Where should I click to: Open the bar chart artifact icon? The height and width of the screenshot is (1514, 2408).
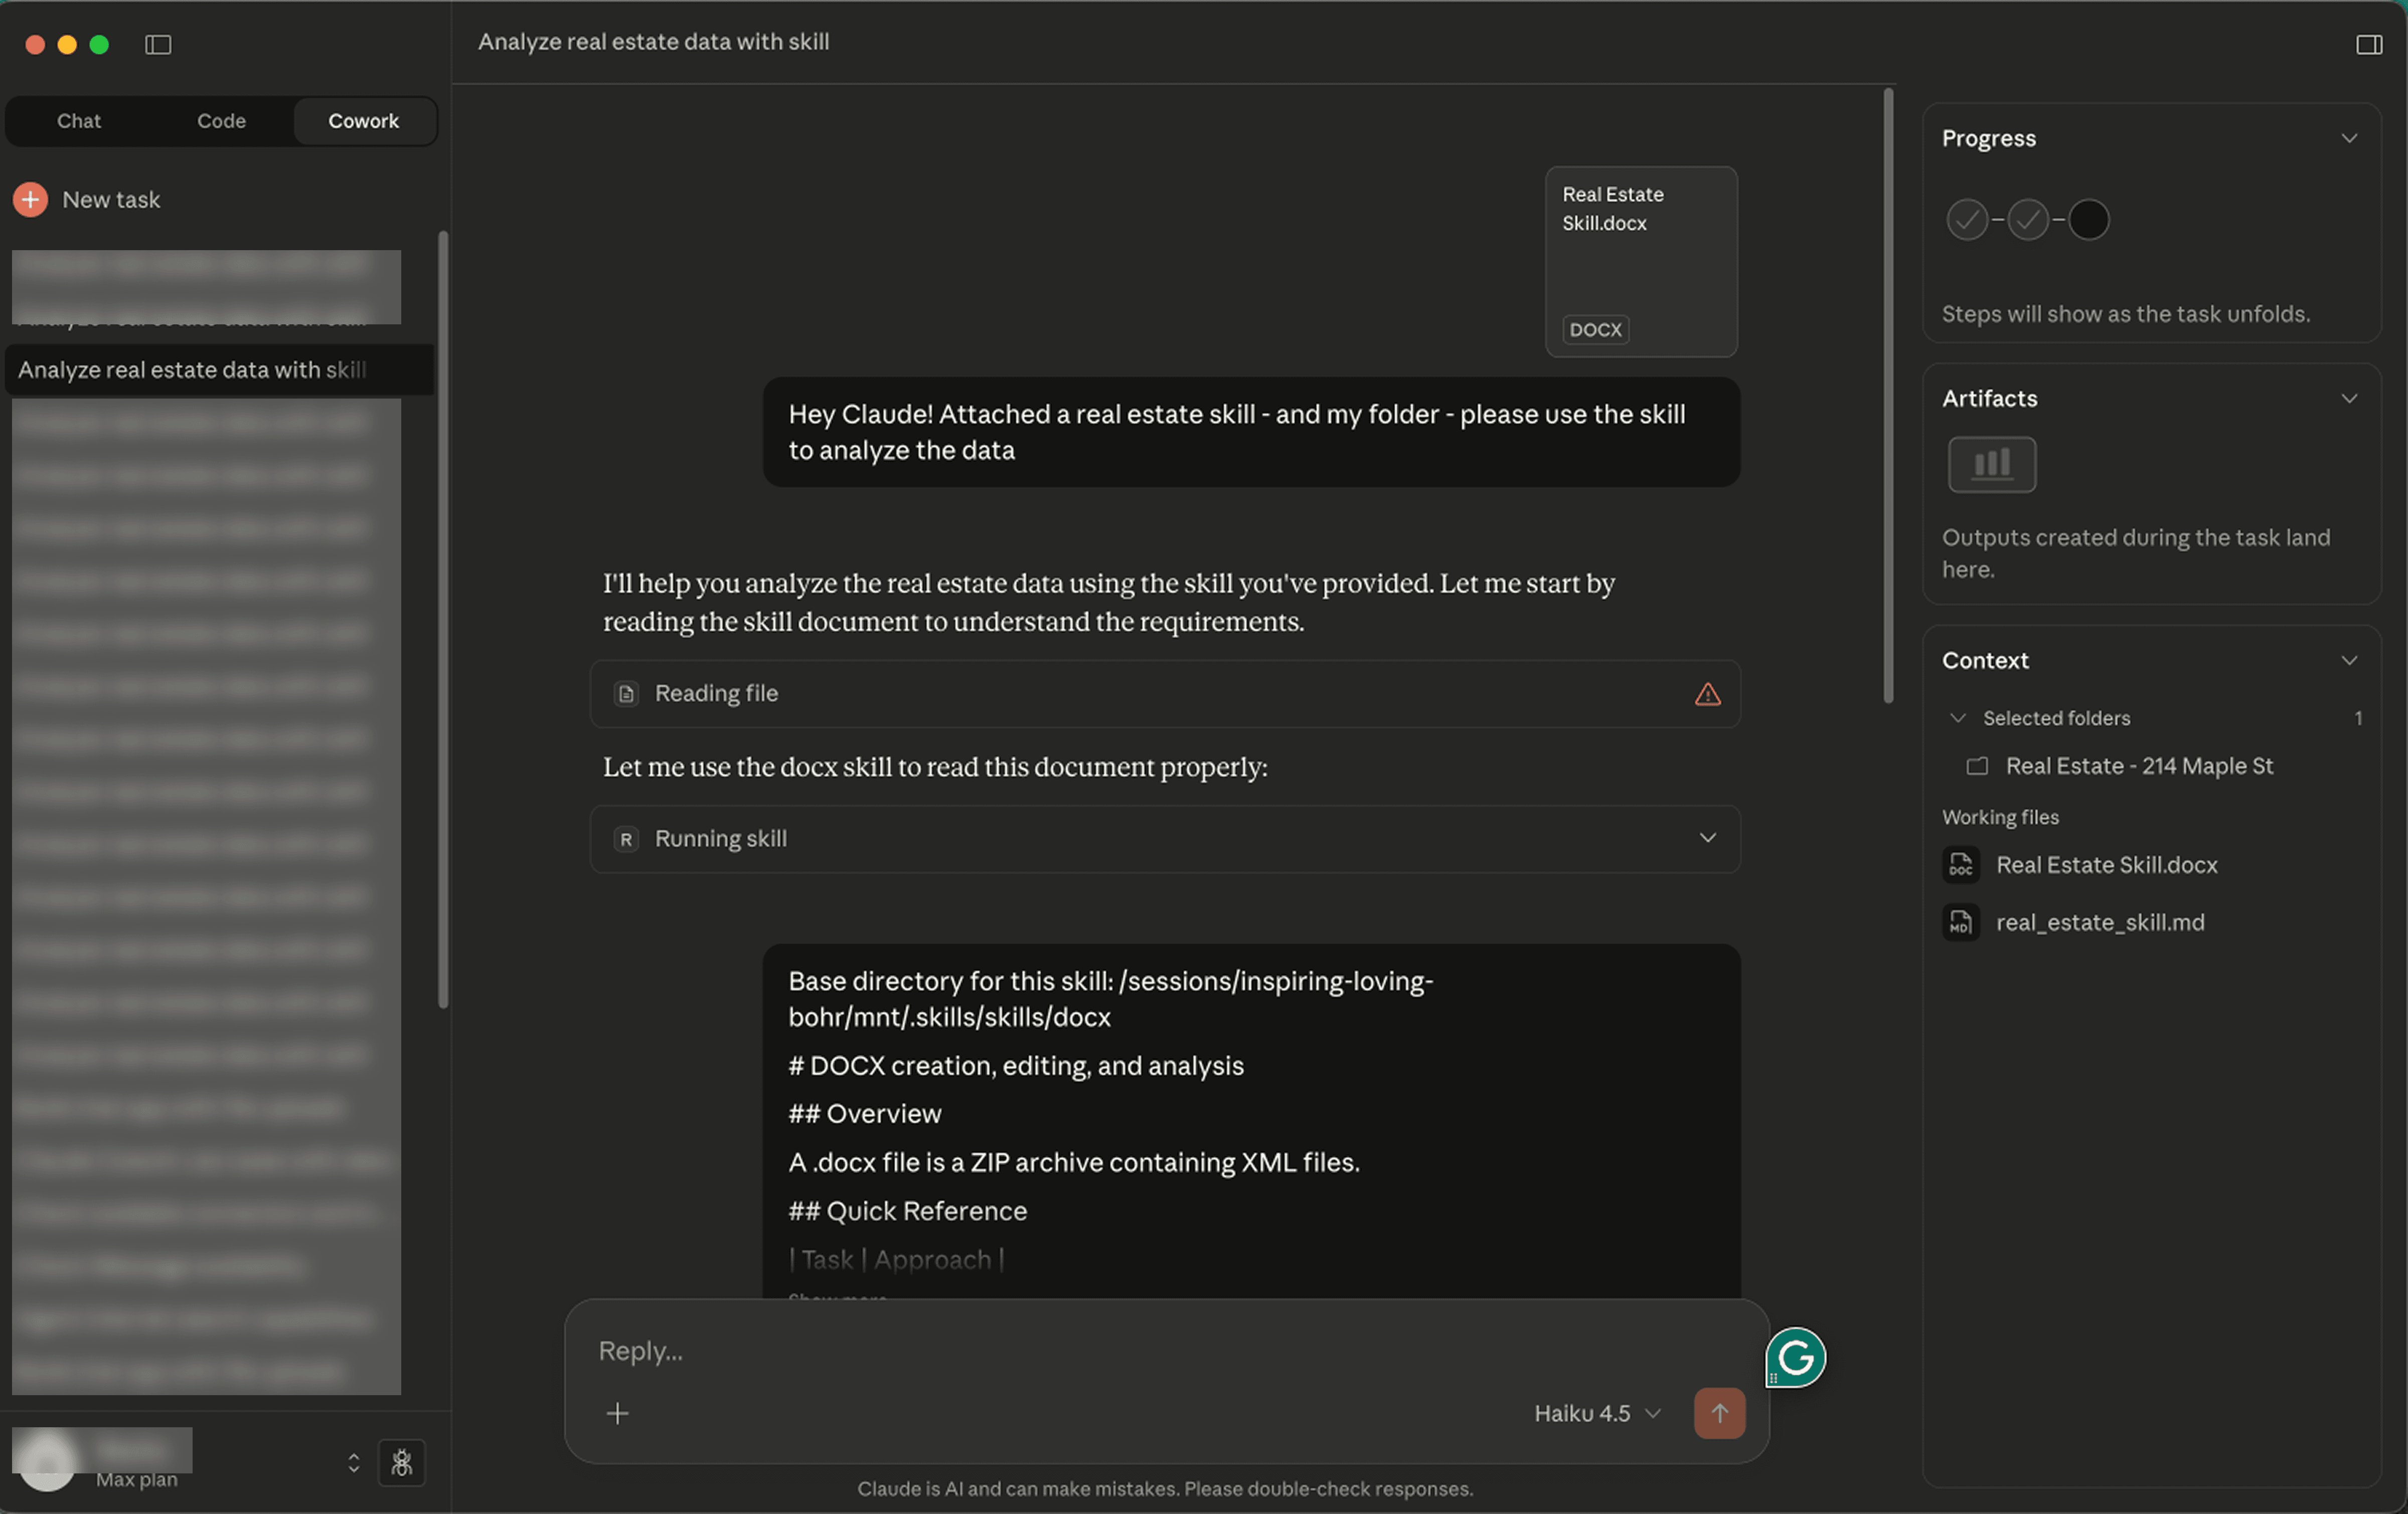point(1991,464)
